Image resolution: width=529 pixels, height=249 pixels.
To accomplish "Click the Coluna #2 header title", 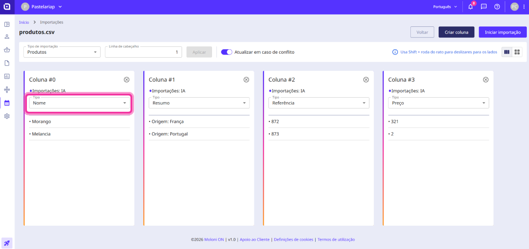I will coord(282,80).
